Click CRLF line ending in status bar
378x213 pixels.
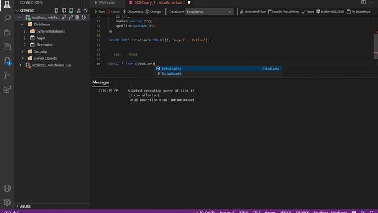pos(256,212)
